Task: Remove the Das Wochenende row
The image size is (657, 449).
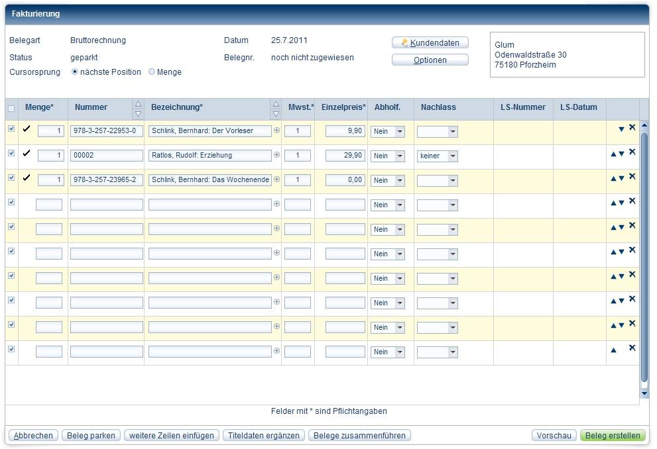Action: [x=632, y=177]
